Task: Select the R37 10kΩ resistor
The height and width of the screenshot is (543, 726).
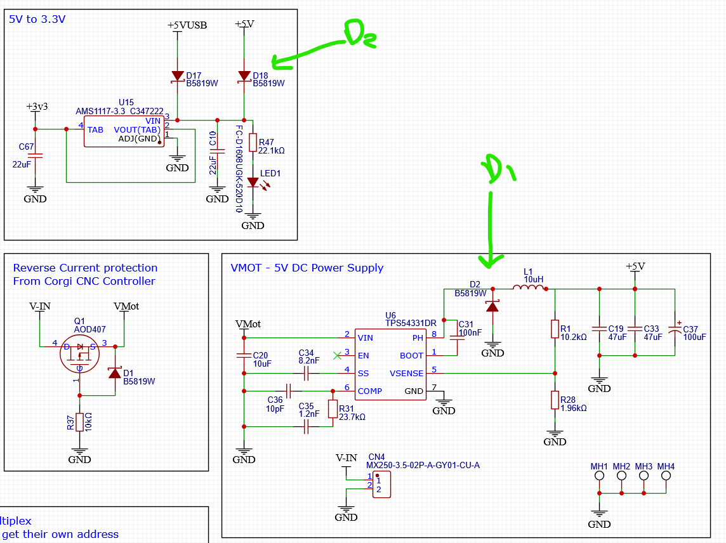Action: (x=79, y=422)
